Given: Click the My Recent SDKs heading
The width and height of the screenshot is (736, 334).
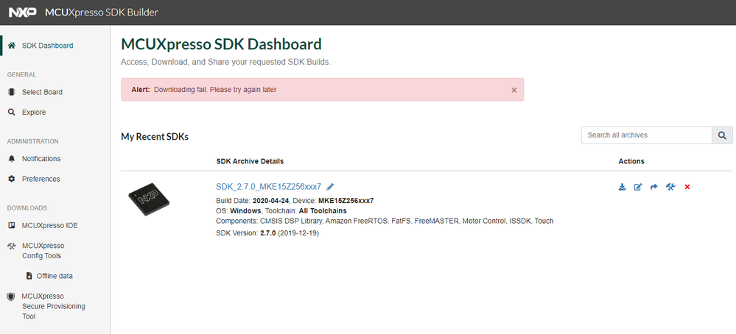Looking at the screenshot, I should coord(155,137).
